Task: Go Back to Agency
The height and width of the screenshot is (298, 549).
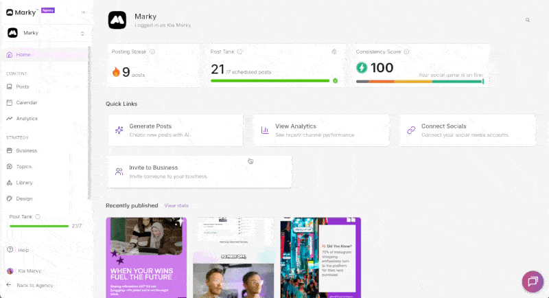Action: (x=34, y=285)
